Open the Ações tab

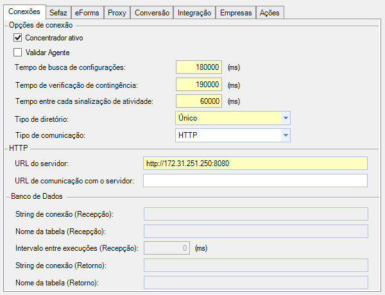point(269,13)
